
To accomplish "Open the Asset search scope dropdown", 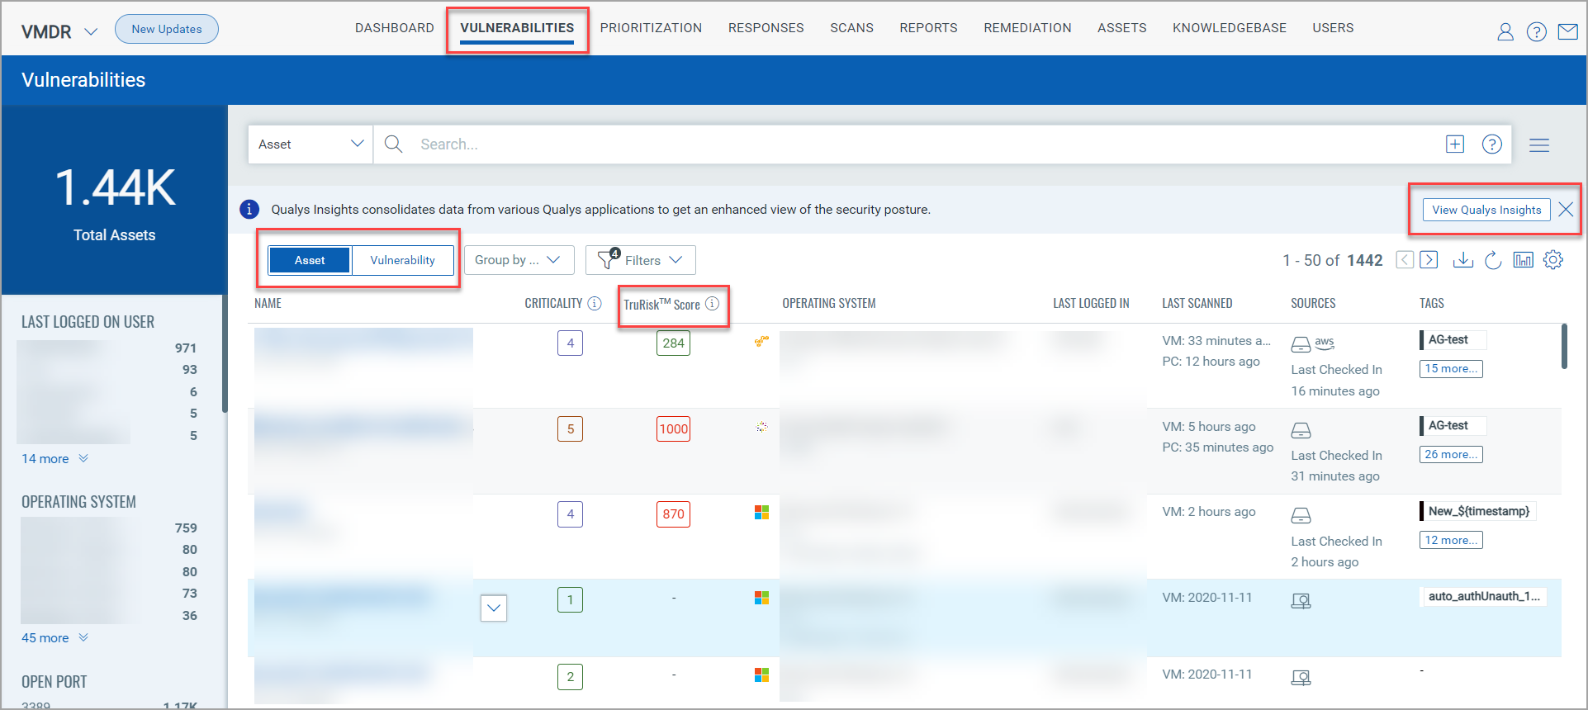I will coord(310,144).
